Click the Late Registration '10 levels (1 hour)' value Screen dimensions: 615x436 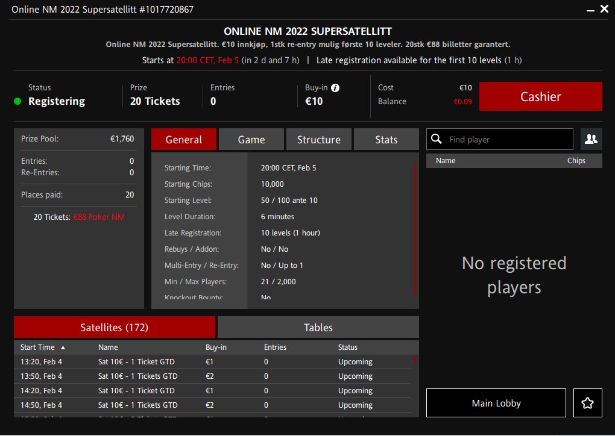pos(290,232)
